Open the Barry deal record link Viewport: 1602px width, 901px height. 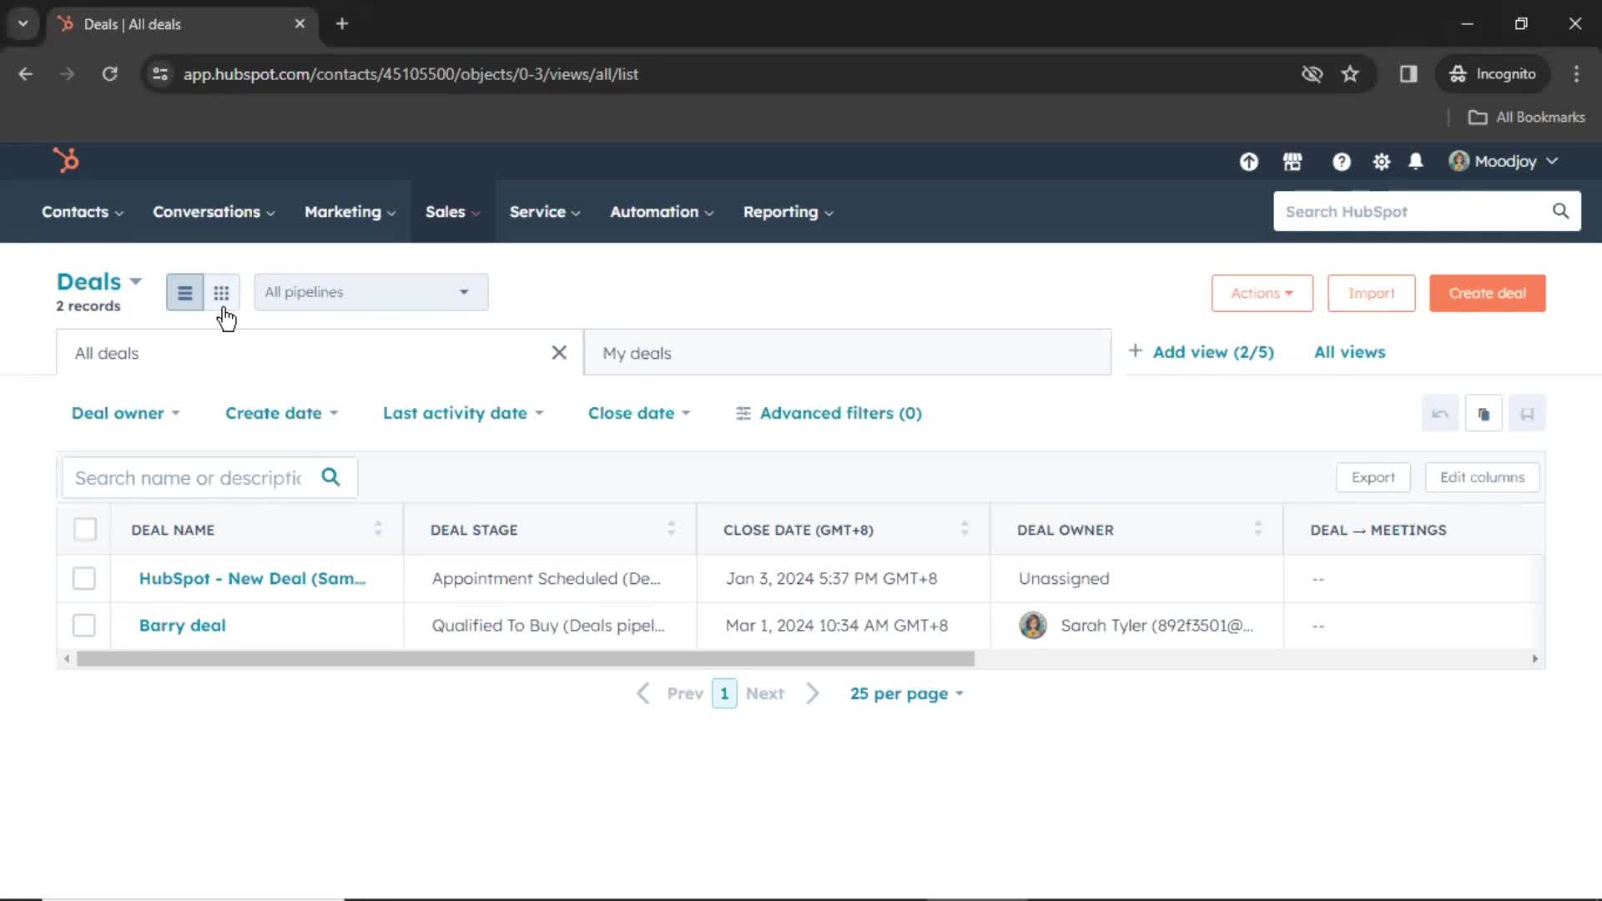point(182,625)
